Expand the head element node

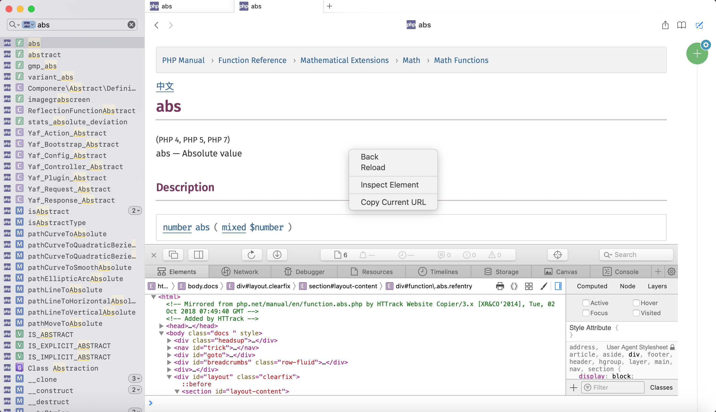click(x=161, y=326)
